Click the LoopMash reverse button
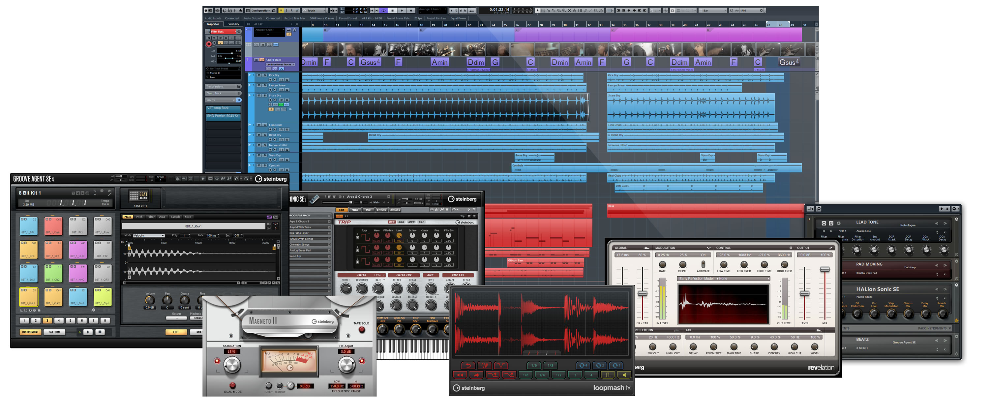989x416 pixels. (x=460, y=375)
